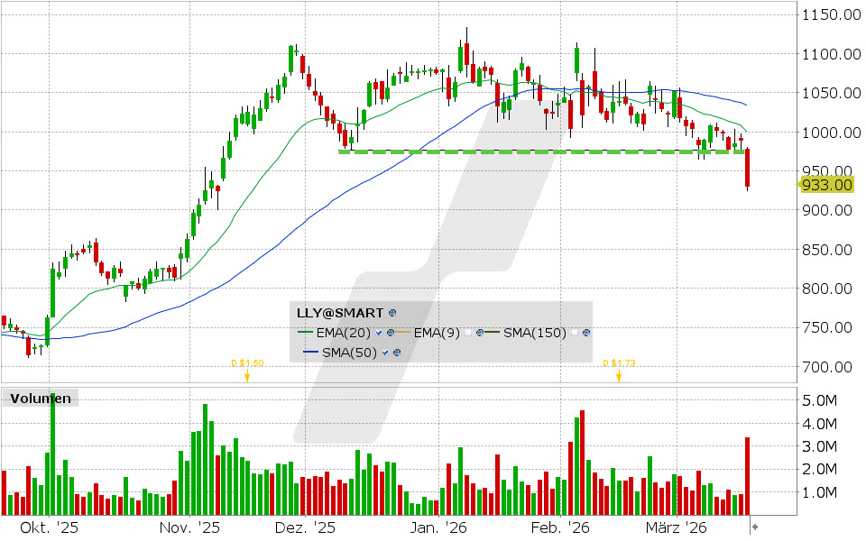Click the yellow dividend arrow labeled D $1.73
This screenshot has width=866, height=541.
click(618, 376)
